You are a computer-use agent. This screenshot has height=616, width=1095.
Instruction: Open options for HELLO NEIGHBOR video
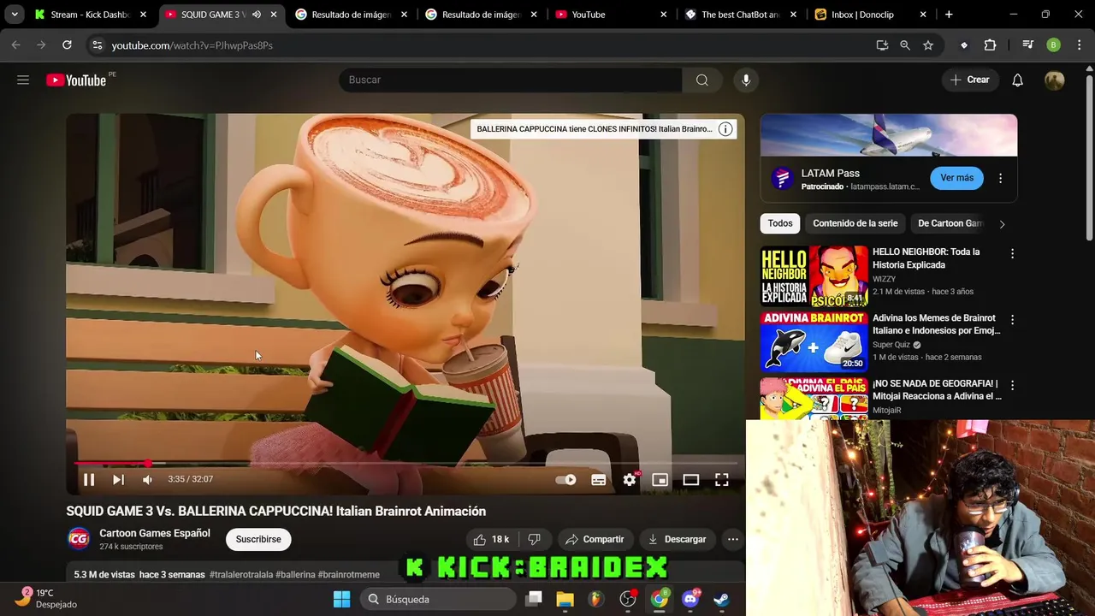[1012, 254]
